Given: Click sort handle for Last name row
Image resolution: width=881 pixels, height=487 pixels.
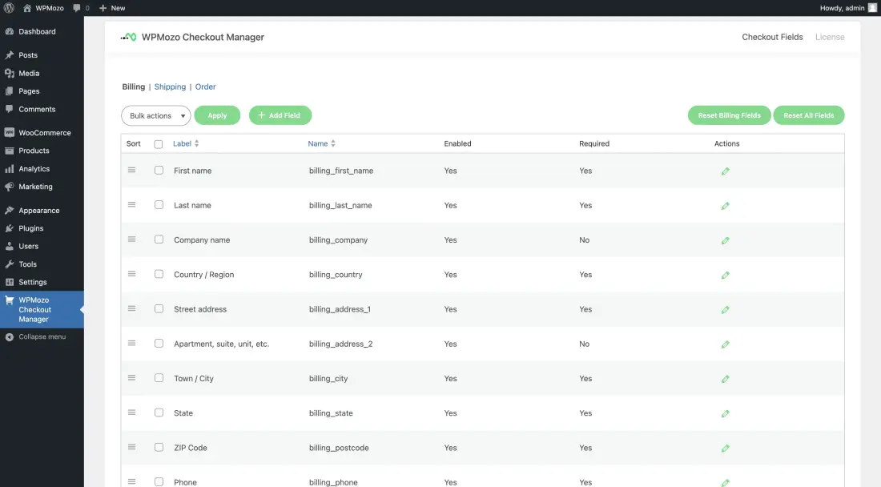Looking at the screenshot, I should pyautogui.click(x=131, y=205).
